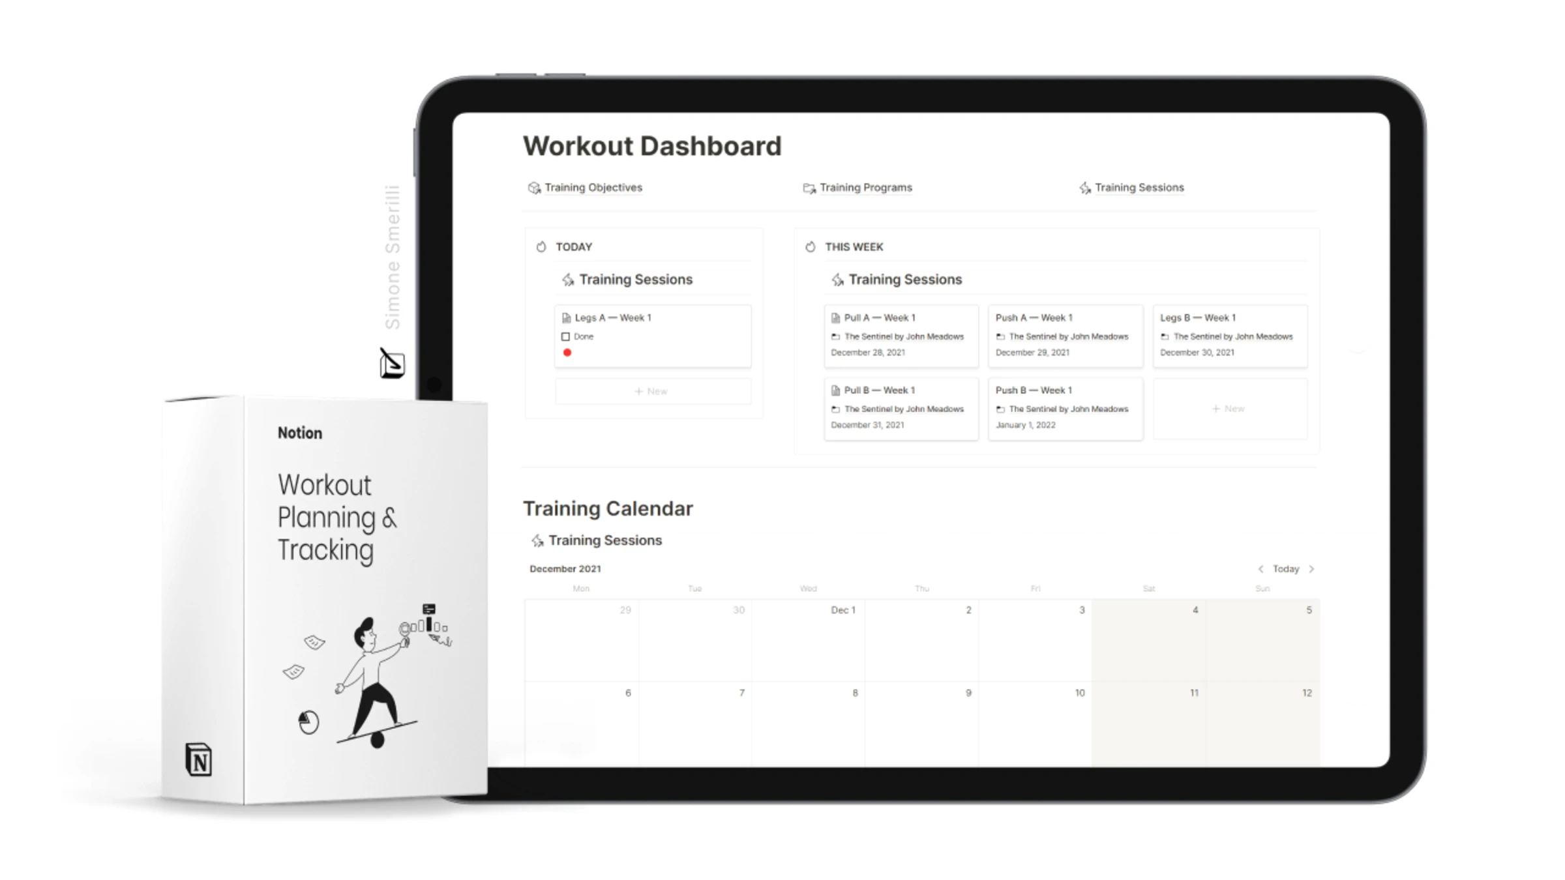Toggle the Done checkbox on Legs A Week 1
The width and height of the screenshot is (1565, 880).
click(565, 336)
